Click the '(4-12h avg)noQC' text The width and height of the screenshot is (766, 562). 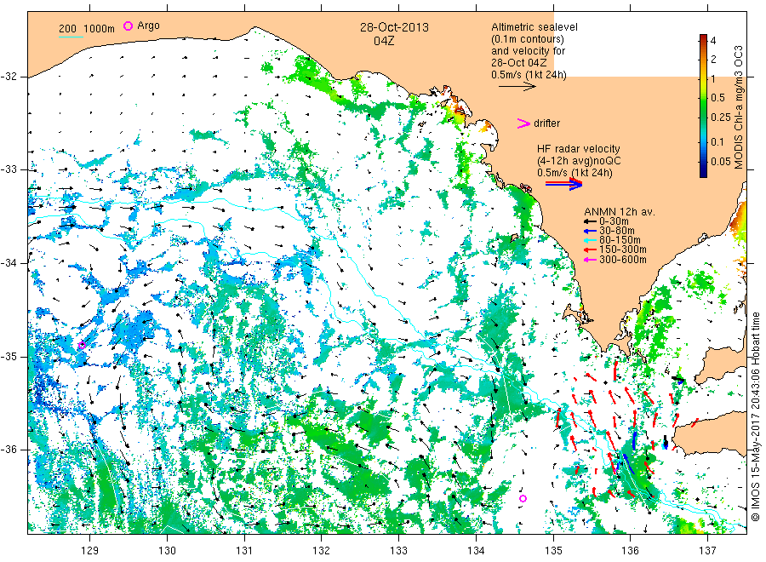click(580, 161)
